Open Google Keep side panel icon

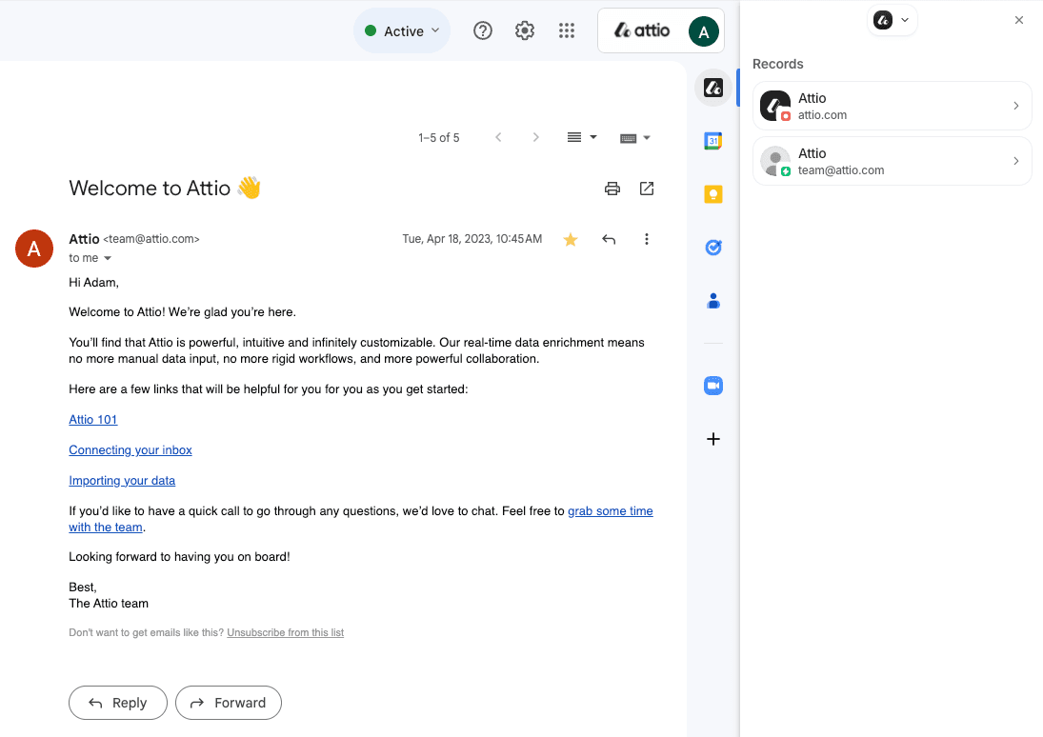pos(713,194)
